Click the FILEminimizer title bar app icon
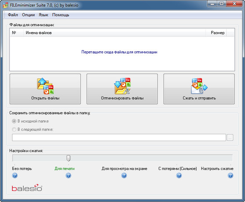Screen dimensions: 245x202 click(6, 5)
